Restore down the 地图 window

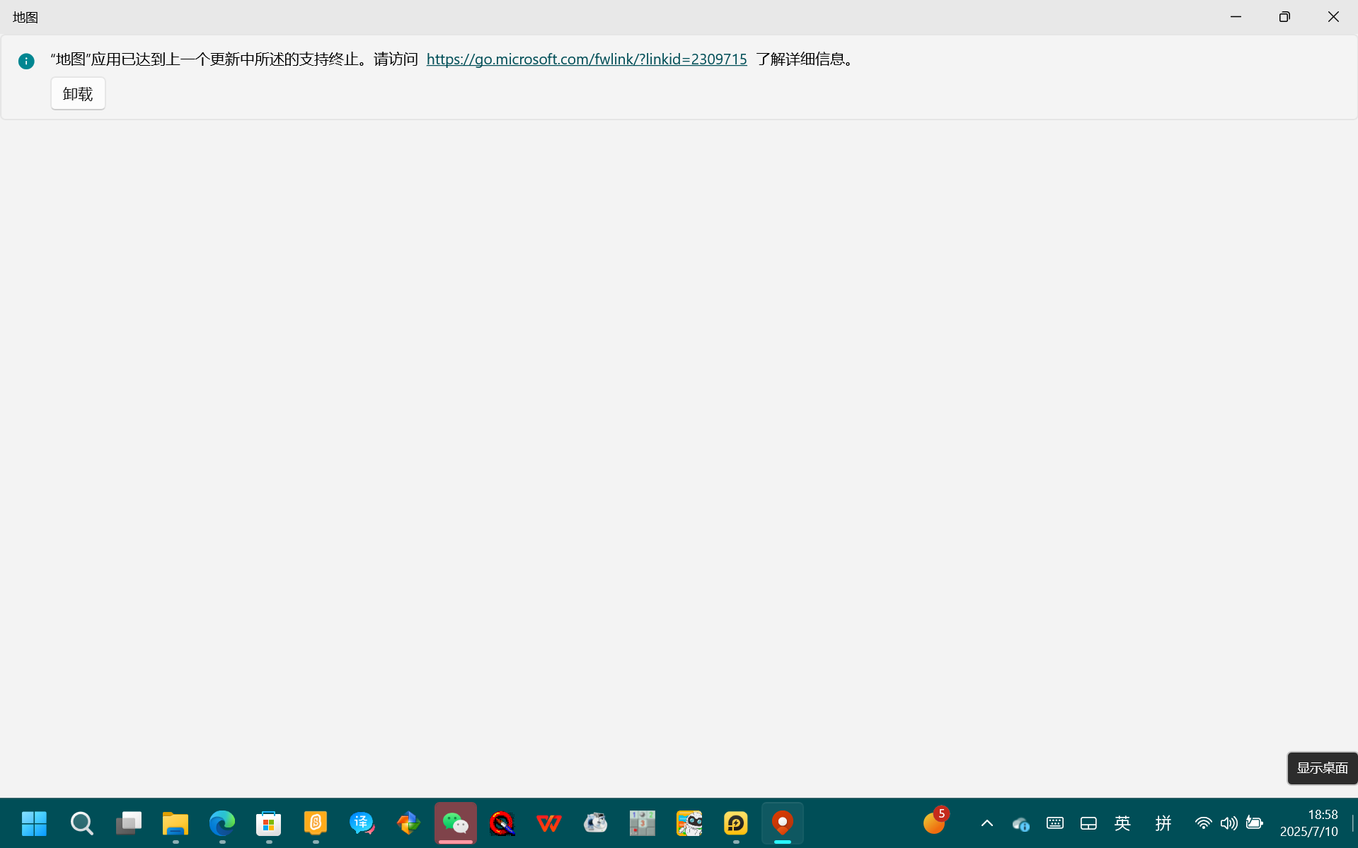tap(1284, 17)
